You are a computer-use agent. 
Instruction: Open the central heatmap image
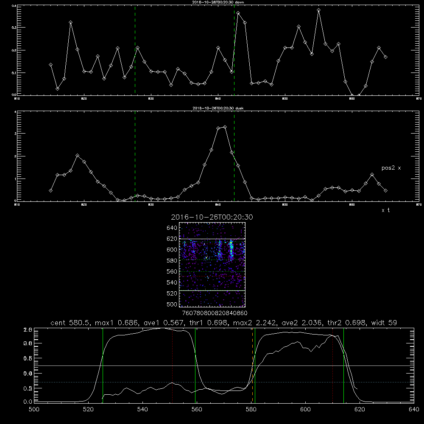pyautogui.click(x=212, y=265)
